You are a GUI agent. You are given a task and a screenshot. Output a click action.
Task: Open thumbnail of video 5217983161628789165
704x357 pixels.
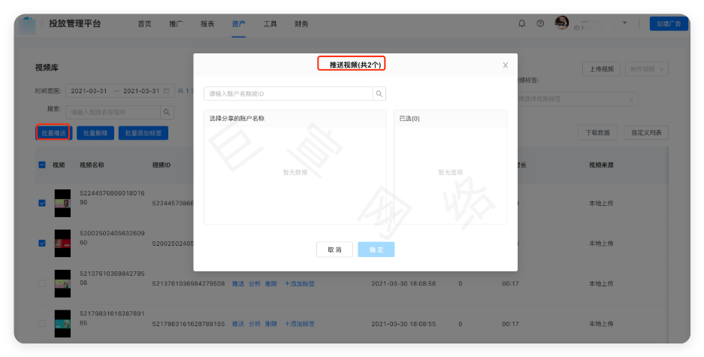tap(62, 323)
